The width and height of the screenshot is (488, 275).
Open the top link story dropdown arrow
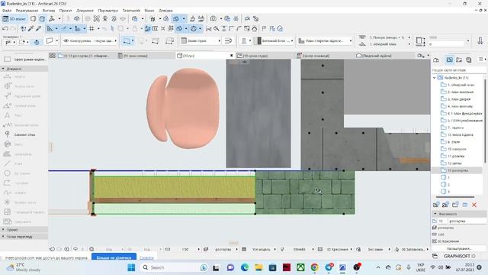click(409, 37)
